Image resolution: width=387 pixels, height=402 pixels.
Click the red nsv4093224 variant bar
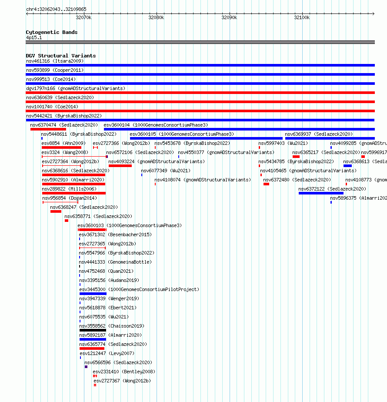120,166
